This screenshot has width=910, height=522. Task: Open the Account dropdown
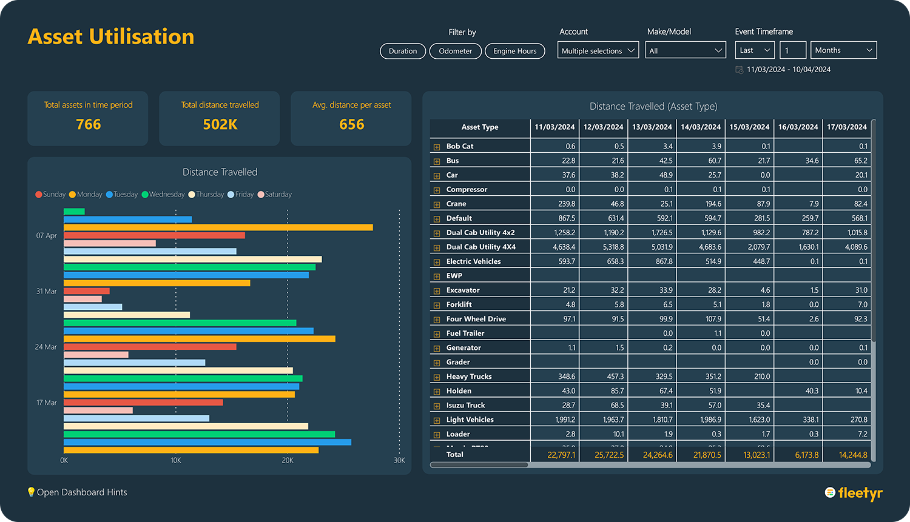click(x=598, y=50)
